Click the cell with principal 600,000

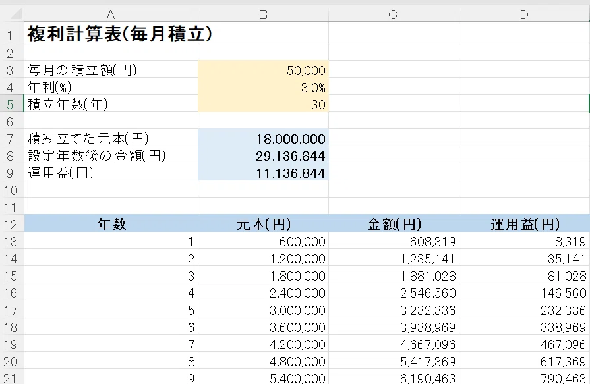tap(263, 240)
